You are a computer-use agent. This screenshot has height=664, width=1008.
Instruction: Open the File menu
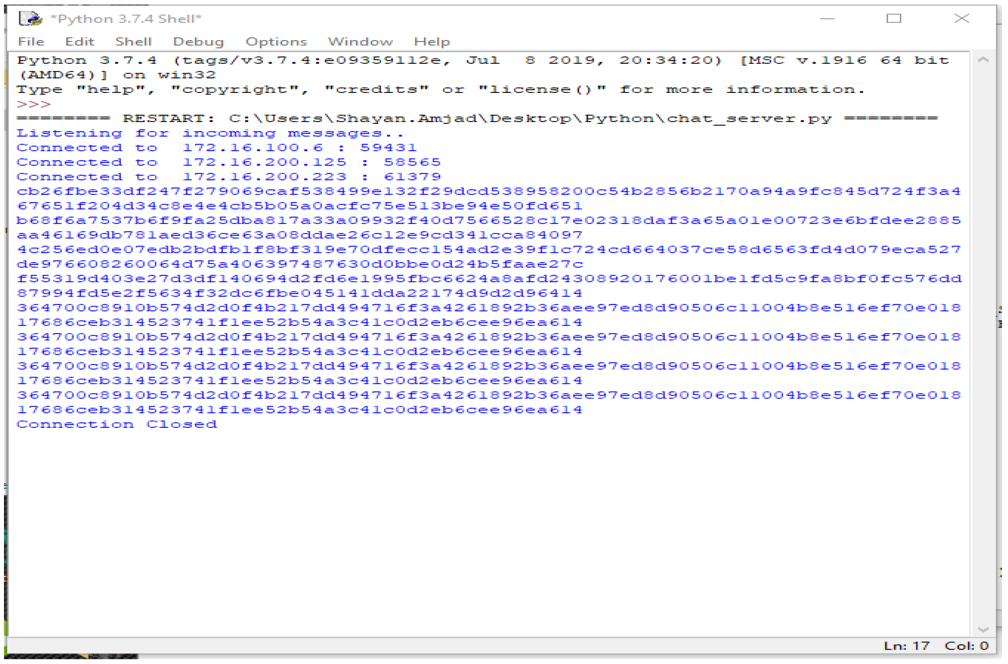pos(31,42)
